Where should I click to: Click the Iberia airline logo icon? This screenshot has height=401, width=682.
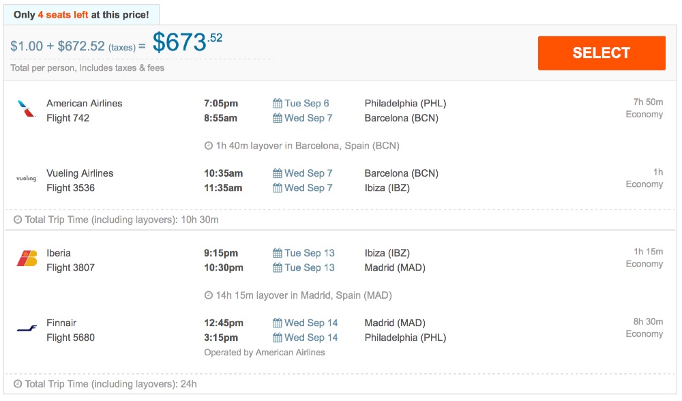tap(27, 259)
